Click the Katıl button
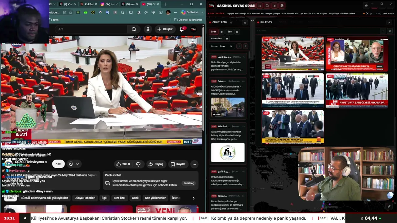397x223 pixels. [x=58, y=164]
